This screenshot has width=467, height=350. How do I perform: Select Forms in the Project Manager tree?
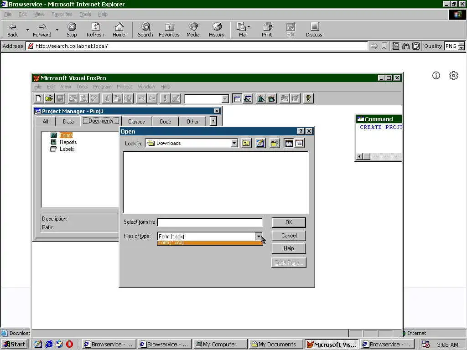(66, 135)
